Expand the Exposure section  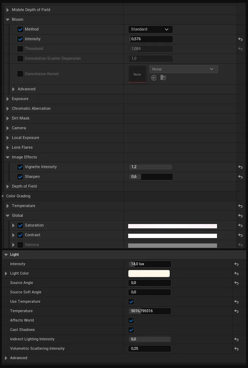8,99
